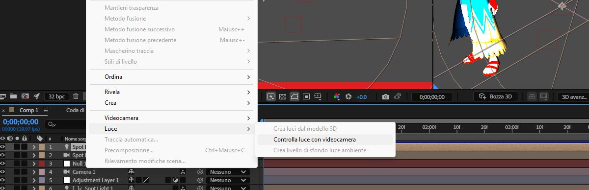Screen dimensions: 589x190
Task: Click the +0.0 exposure value
Action: [361, 96]
